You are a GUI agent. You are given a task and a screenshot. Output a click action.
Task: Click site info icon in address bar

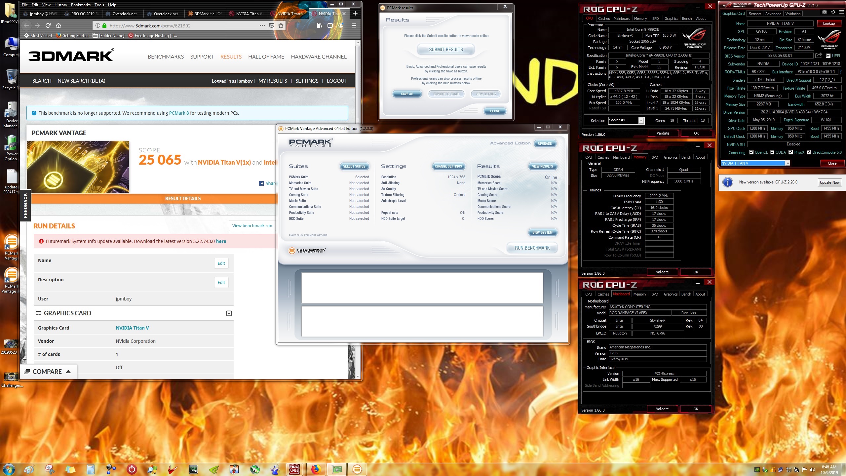pyautogui.click(x=98, y=25)
